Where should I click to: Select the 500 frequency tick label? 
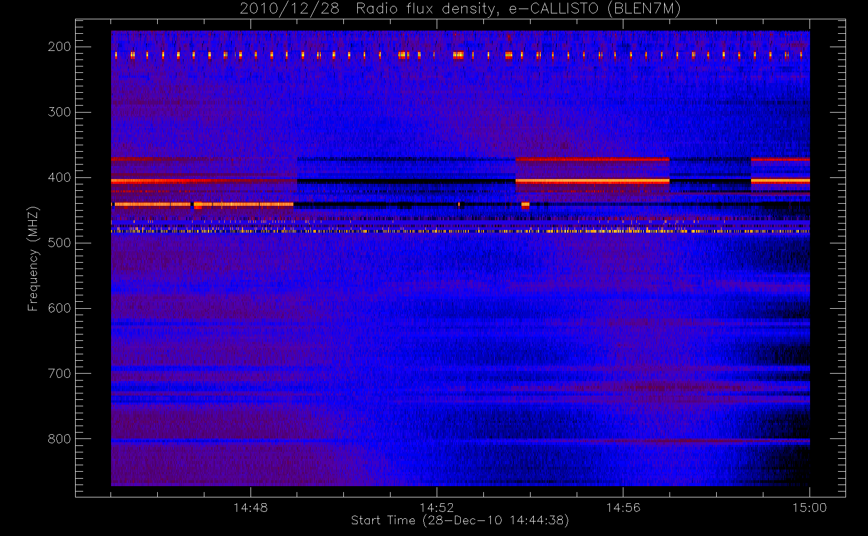pyautogui.click(x=60, y=243)
